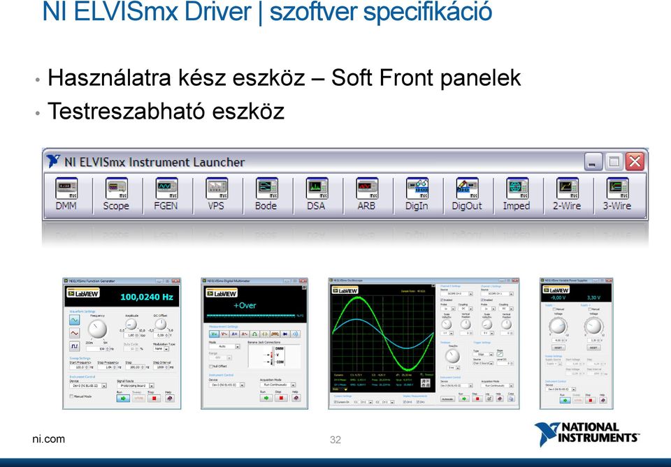The image size is (671, 467).
Task: Open Channel 1 Source dropdown in Oscilloscope
Action: click(x=497, y=293)
